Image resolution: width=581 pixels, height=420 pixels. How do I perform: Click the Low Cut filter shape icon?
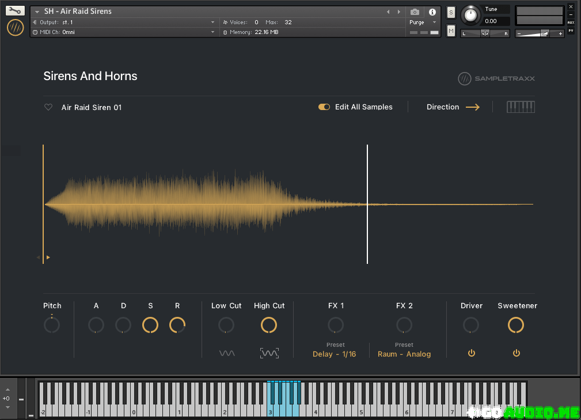227,353
